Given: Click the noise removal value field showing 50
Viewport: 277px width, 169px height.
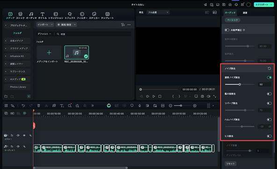Looking at the screenshot, I should click(264, 84).
